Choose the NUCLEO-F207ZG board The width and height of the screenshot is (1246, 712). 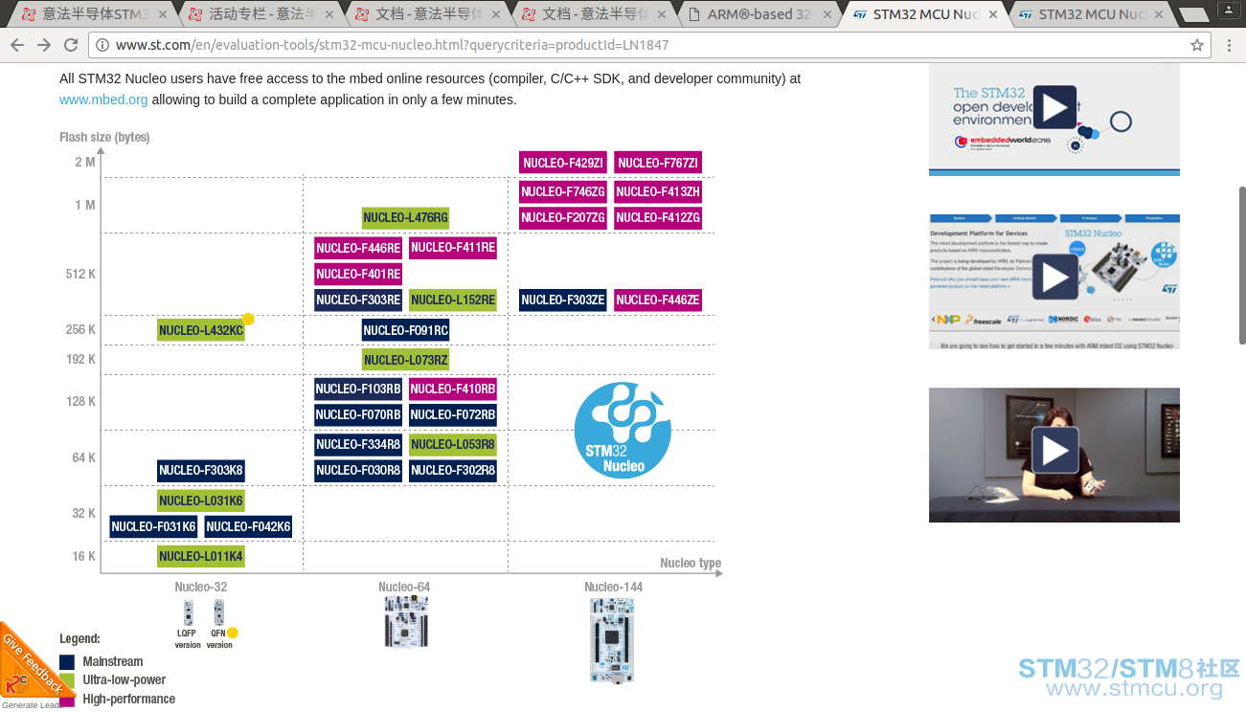[563, 217]
